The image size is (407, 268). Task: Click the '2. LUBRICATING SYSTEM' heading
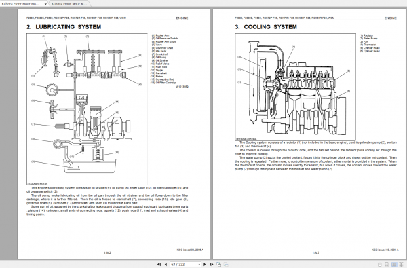[x=64, y=27]
